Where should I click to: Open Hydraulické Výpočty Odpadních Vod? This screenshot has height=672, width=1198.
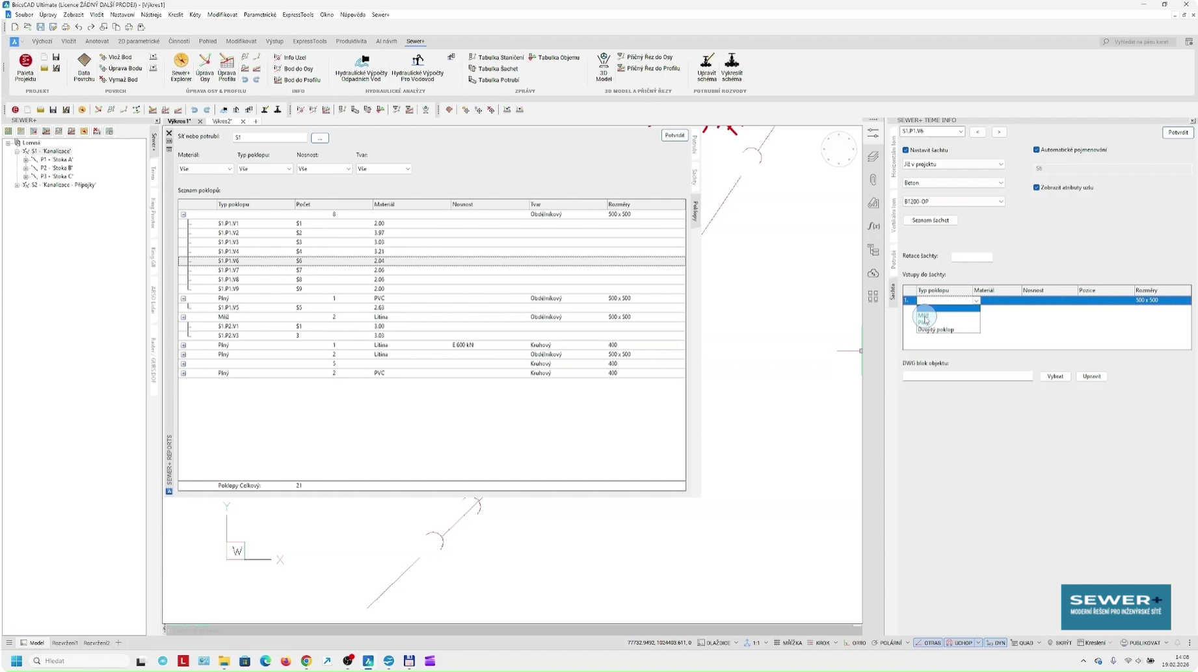(361, 68)
